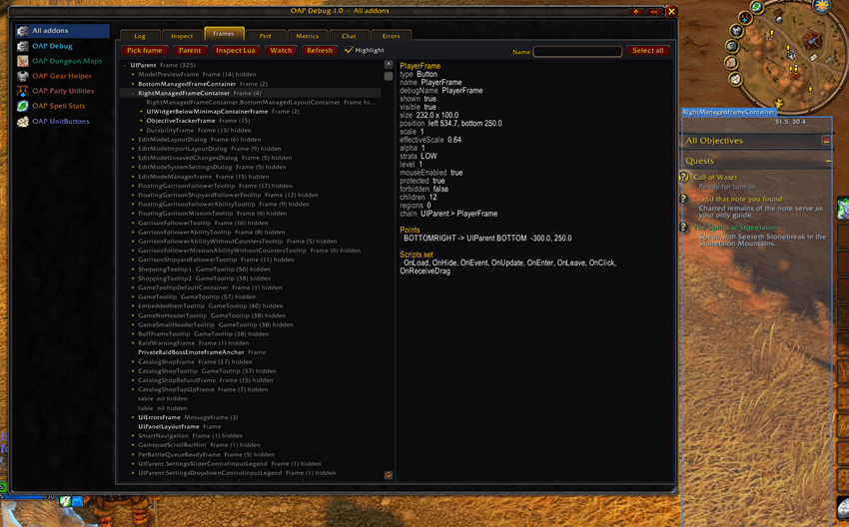
Task: Click the Pick frame button
Action: 144,50
